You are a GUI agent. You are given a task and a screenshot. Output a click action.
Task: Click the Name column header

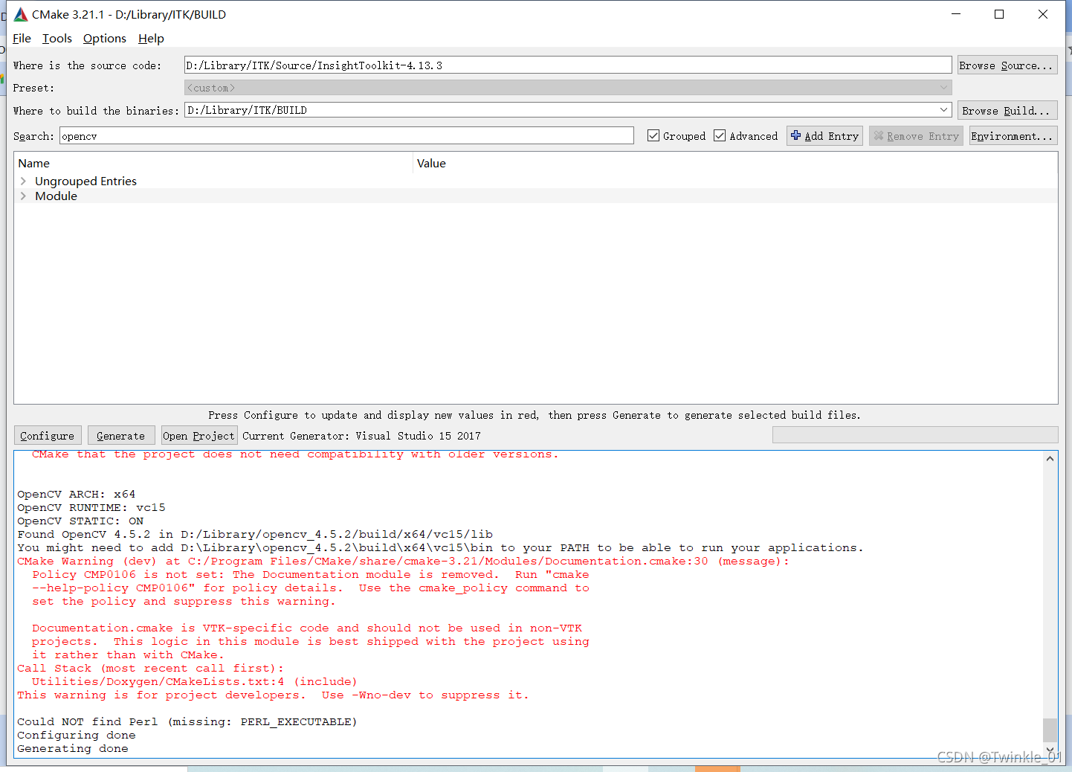tap(213, 163)
